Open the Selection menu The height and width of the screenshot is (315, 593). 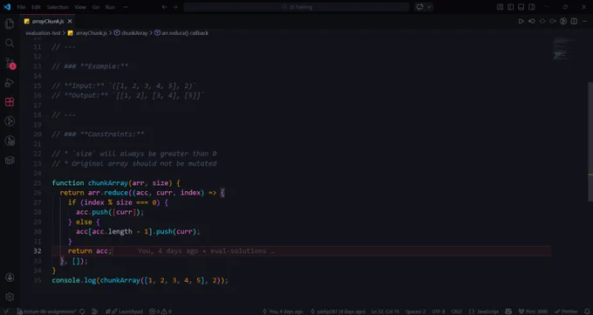click(58, 7)
